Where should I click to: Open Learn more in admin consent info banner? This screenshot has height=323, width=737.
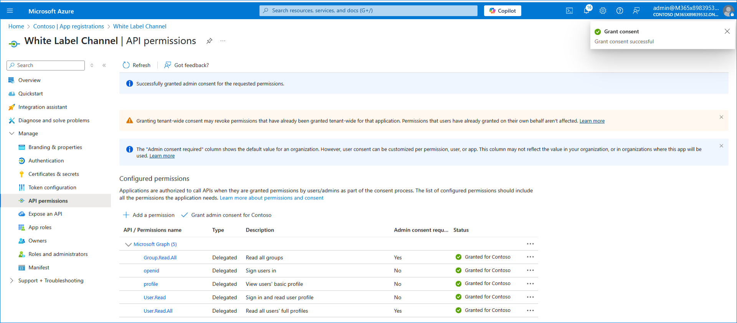(x=162, y=156)
